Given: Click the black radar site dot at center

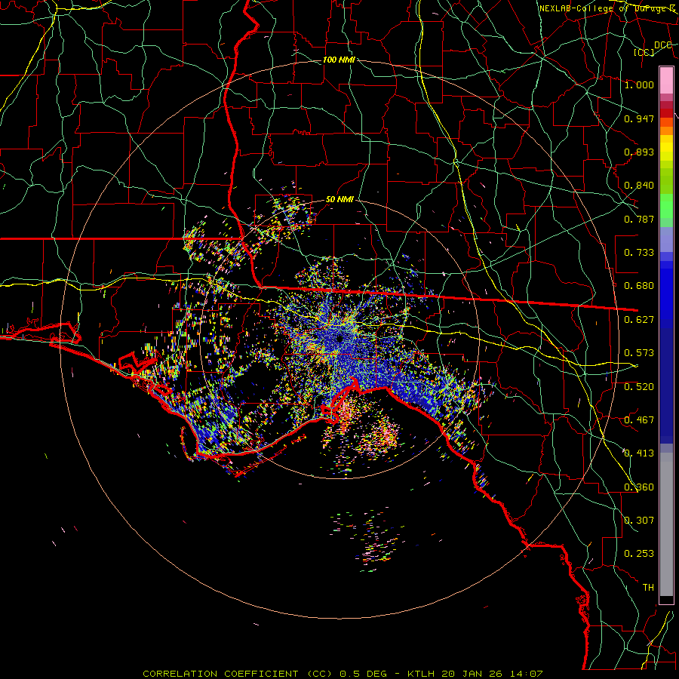Looking at the screenshot, I should 339,338.
